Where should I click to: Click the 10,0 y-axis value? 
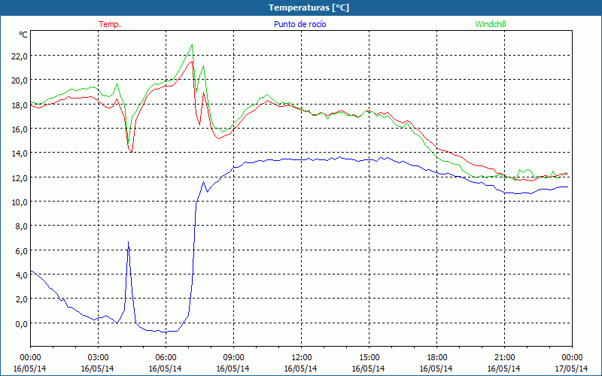tap(20, 202)
